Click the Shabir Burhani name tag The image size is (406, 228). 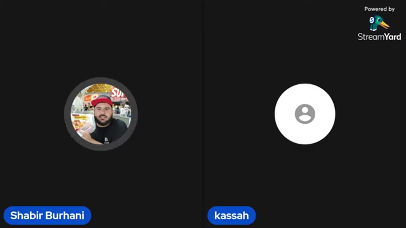(x=47, y=216)
